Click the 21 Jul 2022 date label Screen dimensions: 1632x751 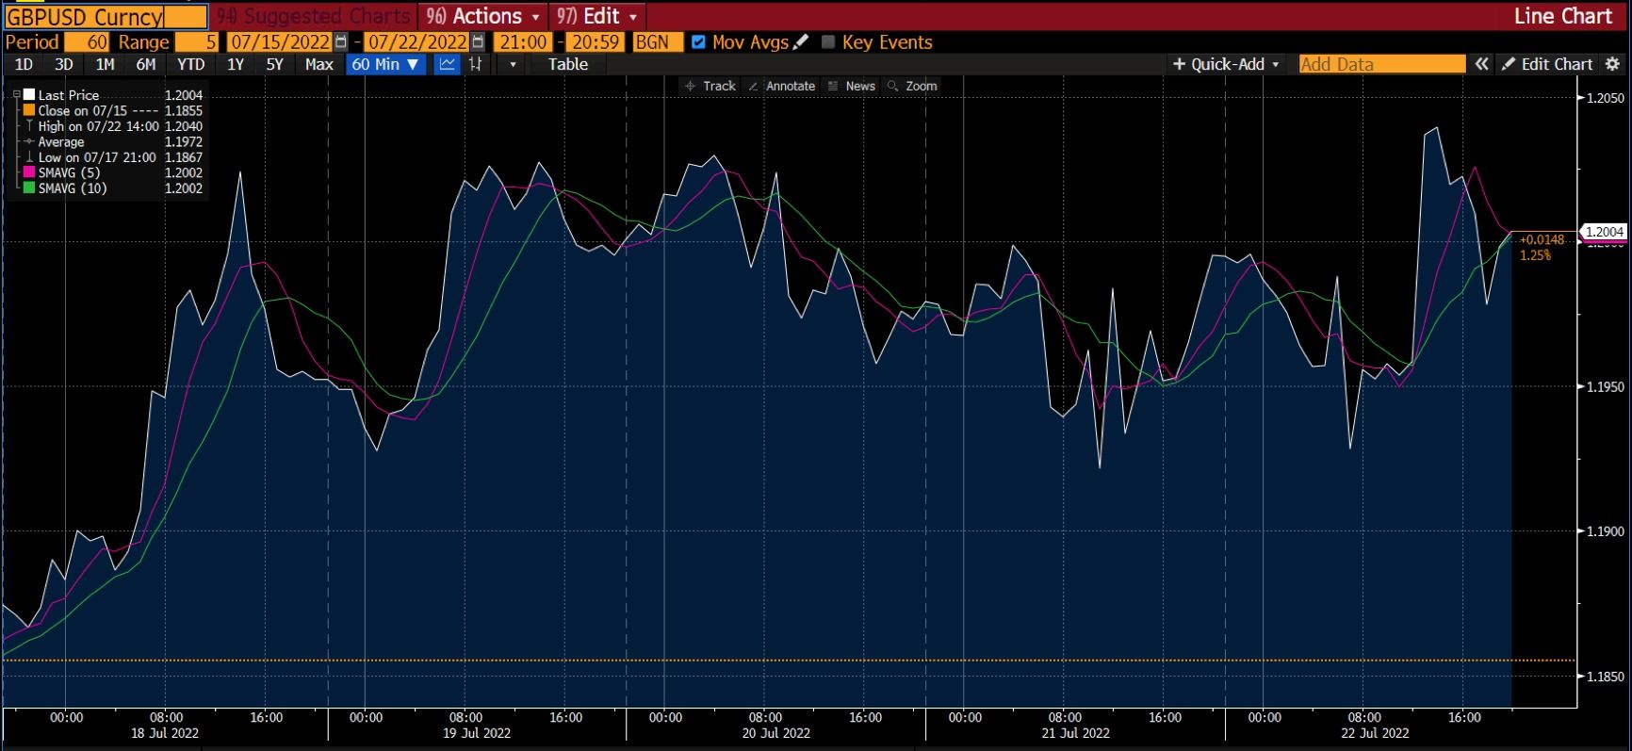1076,733
